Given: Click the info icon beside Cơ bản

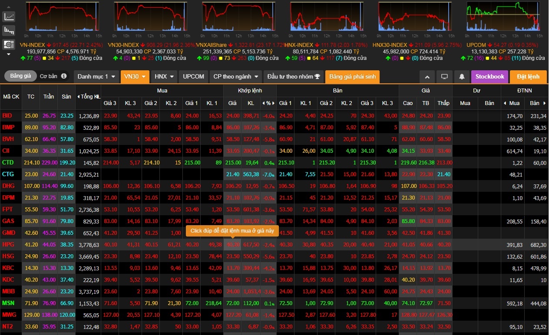Looking at the screenshot, I should click(x=64, y=76).
